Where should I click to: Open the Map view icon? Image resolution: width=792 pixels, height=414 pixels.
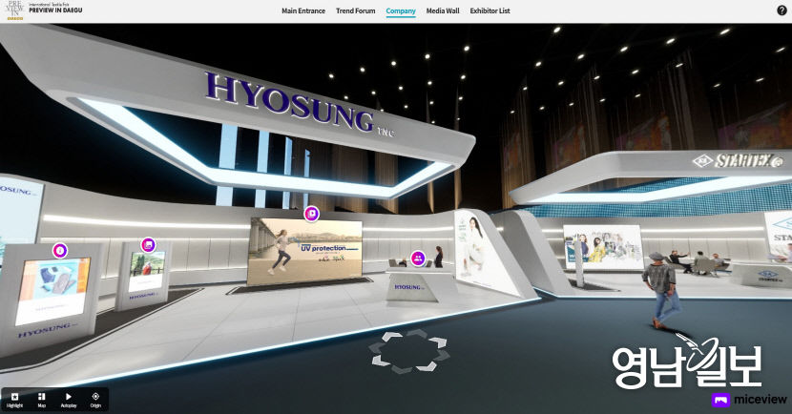point(41,400)
